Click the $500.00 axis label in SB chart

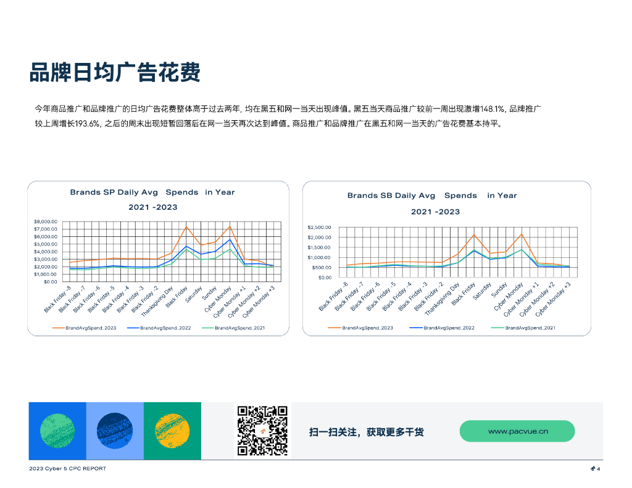click(321, 268)
